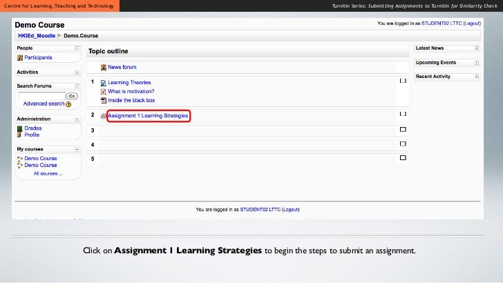Click STUDENT02 LTTC name in page header
Viewport: 503px width, 283px height.
442,23
